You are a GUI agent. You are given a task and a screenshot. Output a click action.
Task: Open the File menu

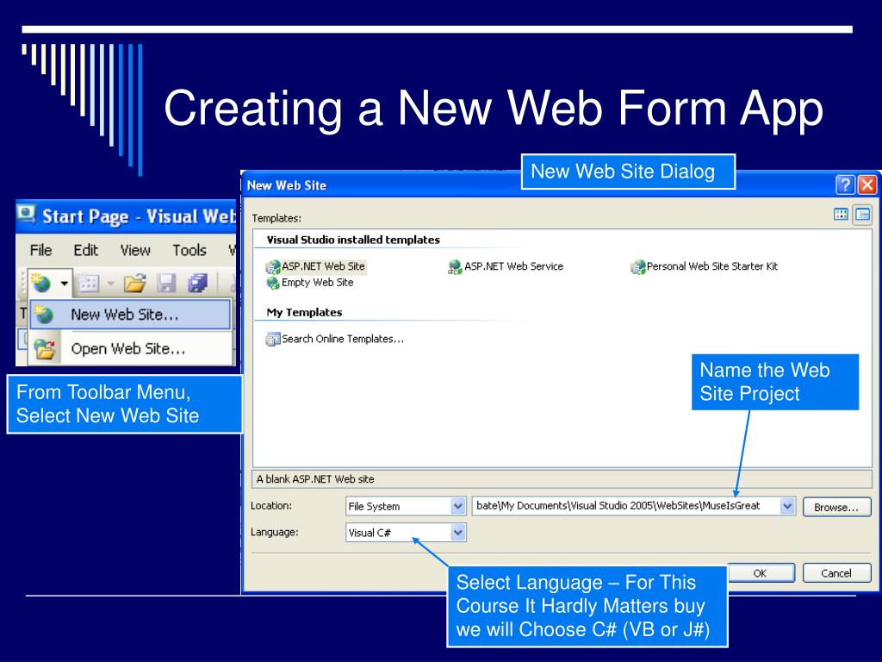40,250
